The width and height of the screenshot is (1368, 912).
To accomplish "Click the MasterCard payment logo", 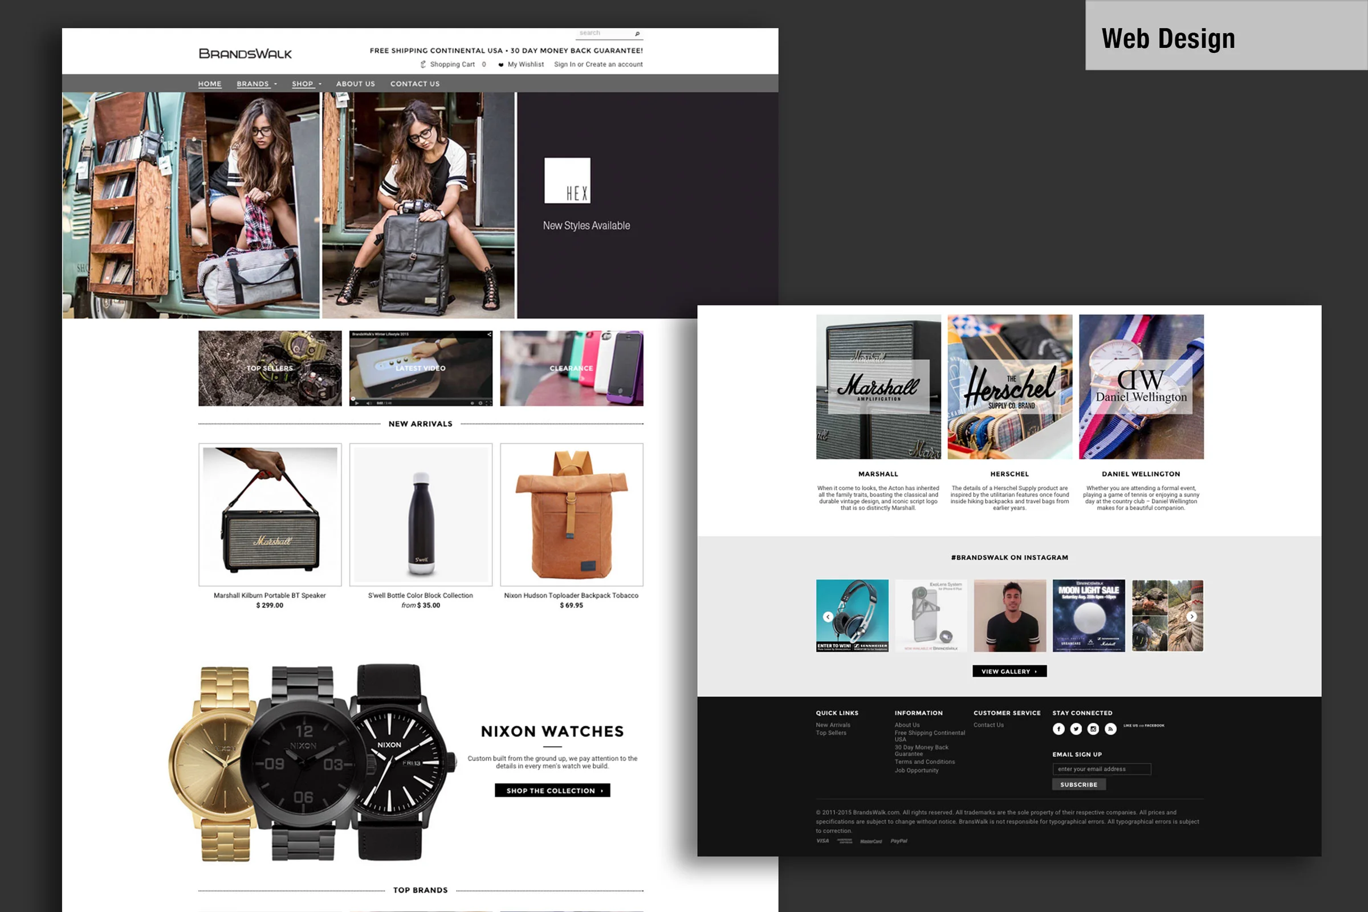I will tap(871, 842).
